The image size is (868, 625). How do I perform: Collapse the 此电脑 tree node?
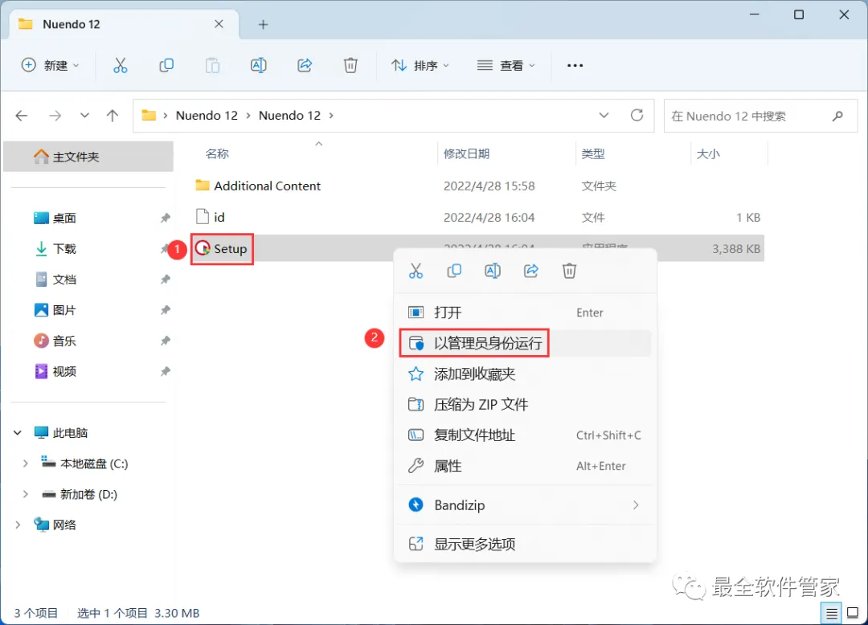coord(18,432)
